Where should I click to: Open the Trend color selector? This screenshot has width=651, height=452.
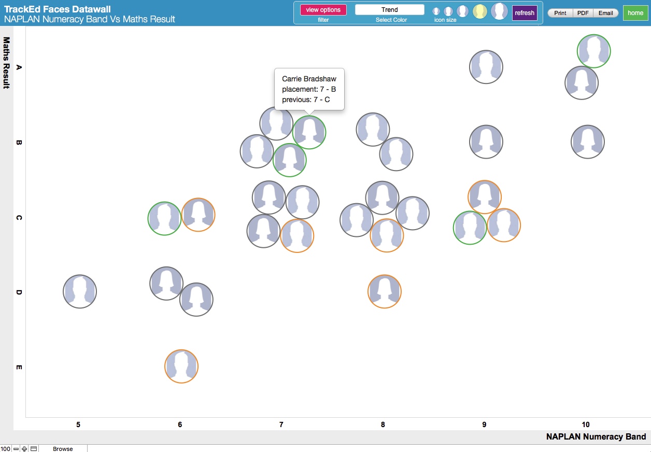[389, 10]
